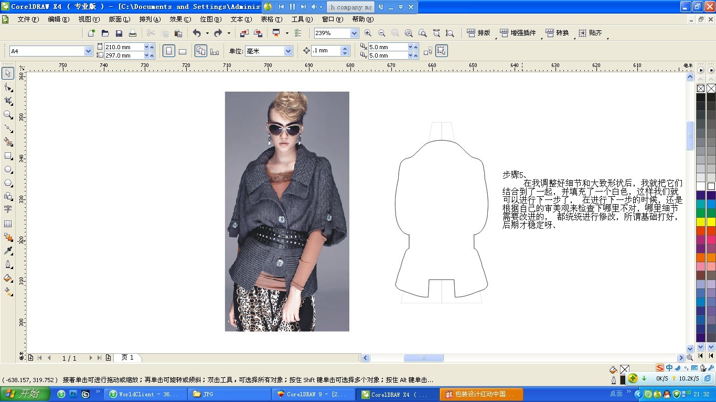The height and width of the screenshot is (402, 716).
Task: Save the document with floppy icon
Action: [119, 33]
